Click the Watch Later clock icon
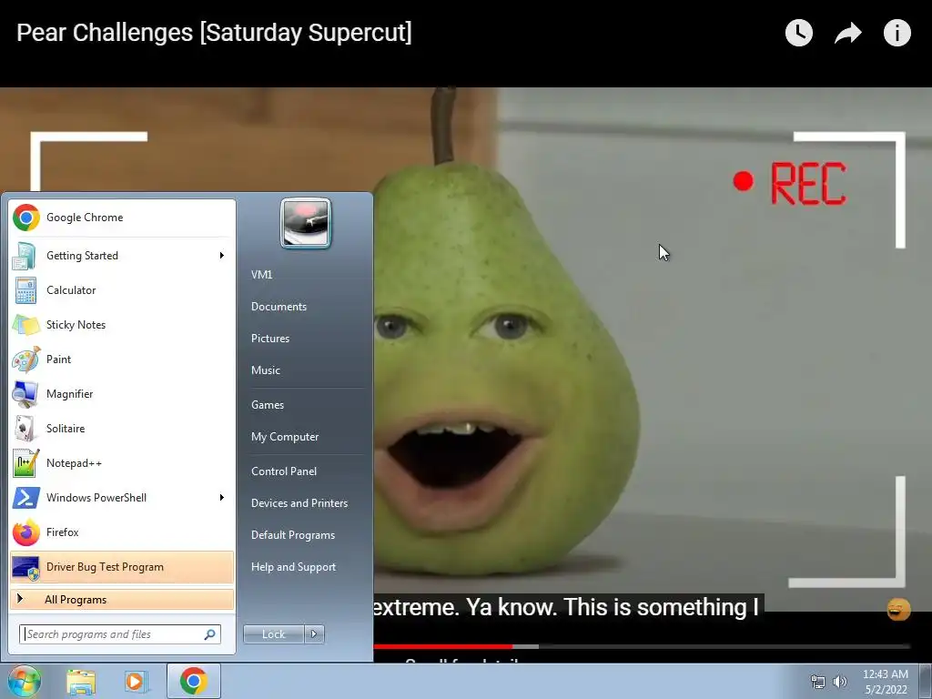The width and height of the screenshot is (932, 699). (x=799, y=33)
